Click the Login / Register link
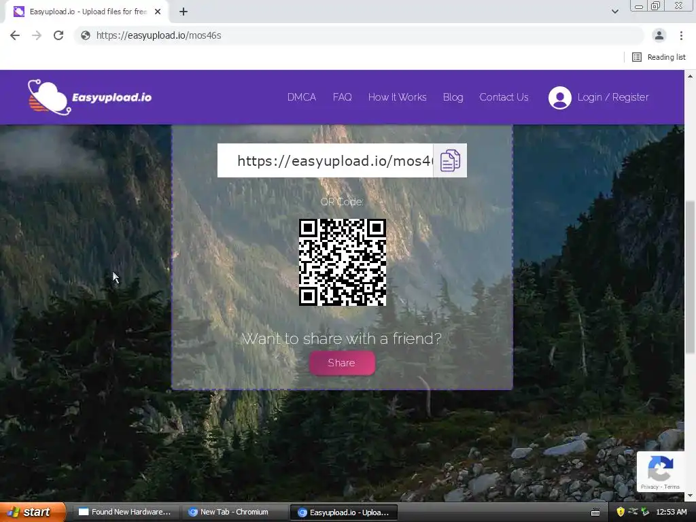Viewport: 696px width, 522px height. (x=612, y=97)
